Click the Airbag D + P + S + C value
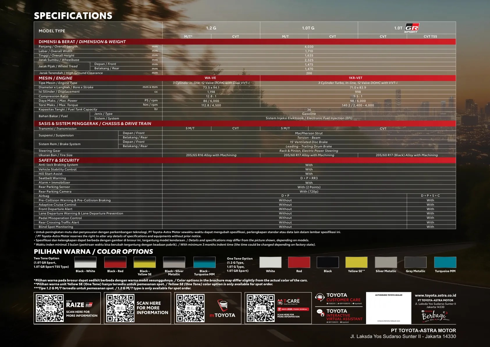 tap(430, 196)
